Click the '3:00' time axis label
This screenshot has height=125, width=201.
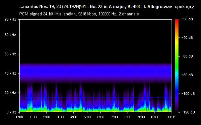pos(60,117)
